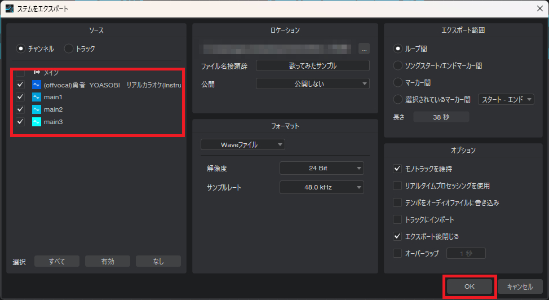Open the サンプルレート 48.0 kHz dropdown
The height and width of the screenshot is (300, 549).
click(x=322, y=187)
